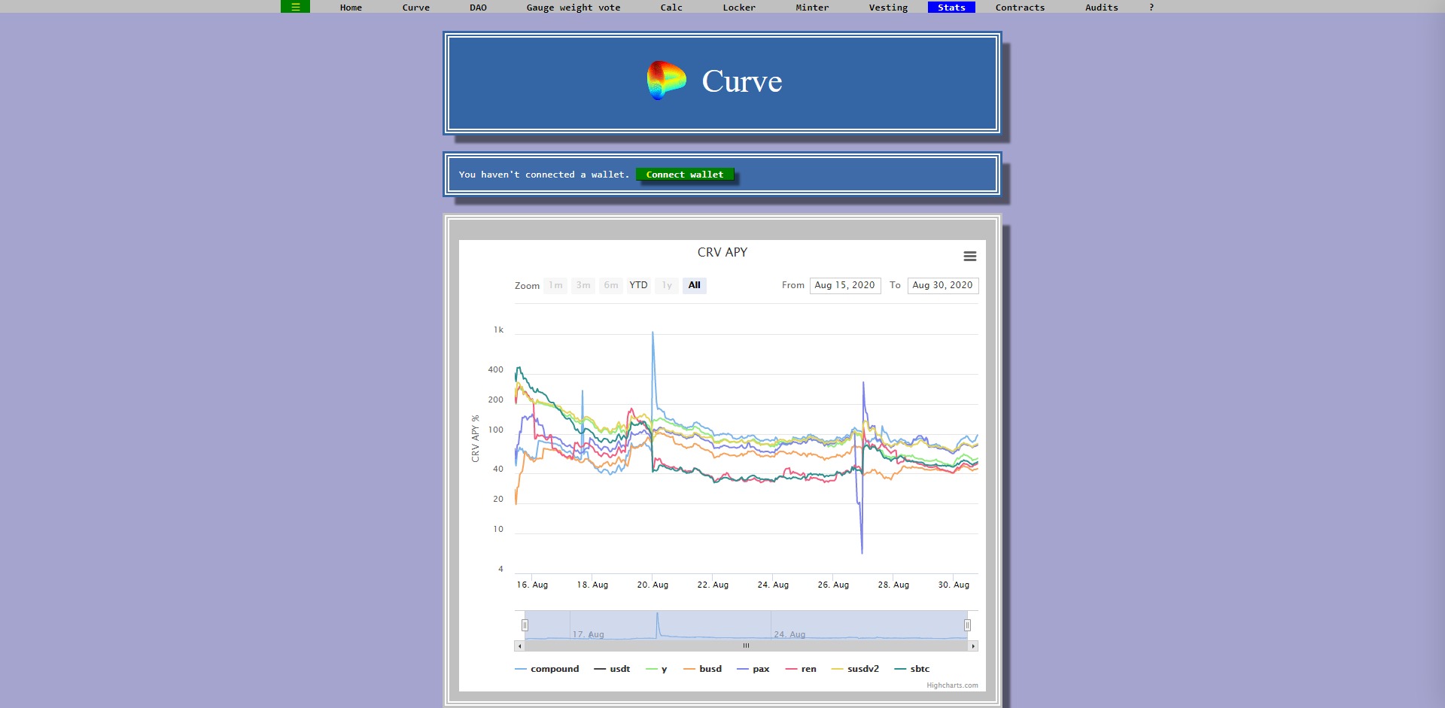Open the green hamburger menu icon

point(295,7)
